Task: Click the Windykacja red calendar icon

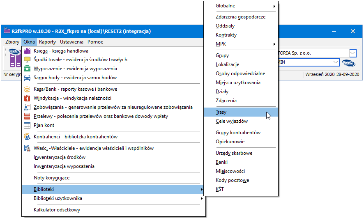Action: tap(27, 99)
